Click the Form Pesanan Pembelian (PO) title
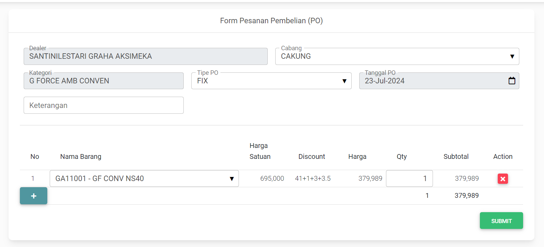Image resolution: width=544 pixels, height=247 pixels. click(271, 21)
